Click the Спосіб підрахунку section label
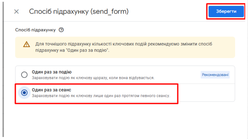248x139 pixels. pyautogui.click(x=35, y=30)
